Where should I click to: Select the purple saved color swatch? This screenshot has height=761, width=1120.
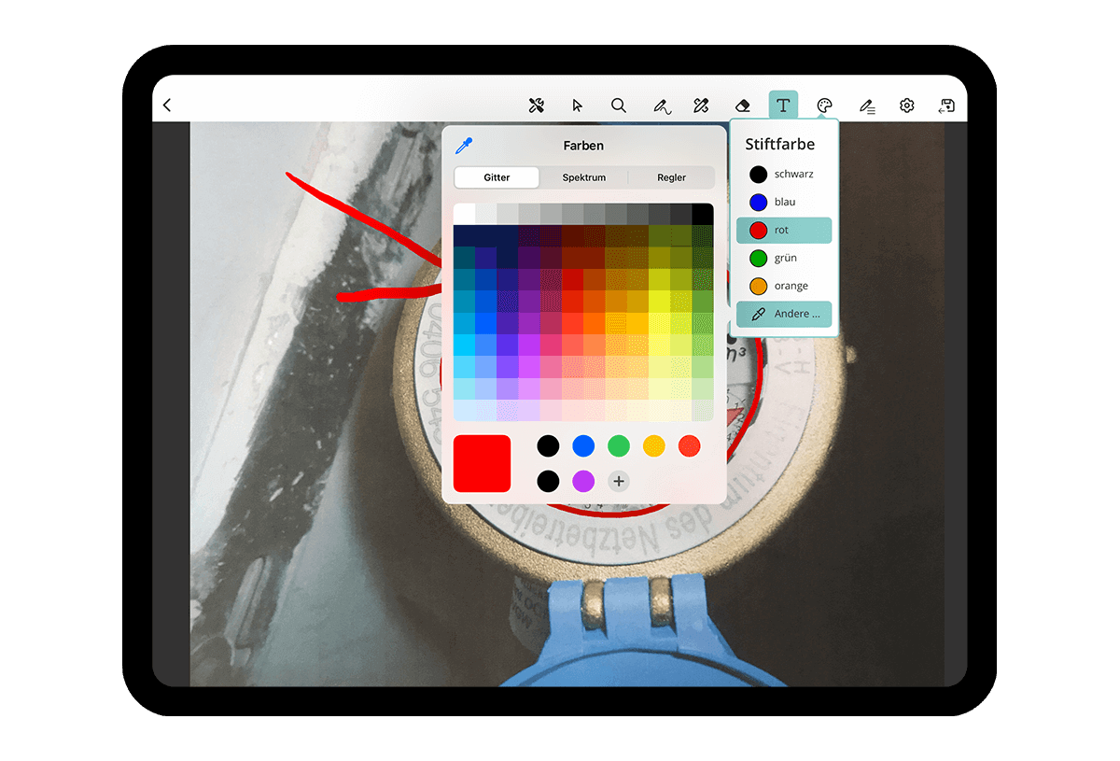click(583, 481)
